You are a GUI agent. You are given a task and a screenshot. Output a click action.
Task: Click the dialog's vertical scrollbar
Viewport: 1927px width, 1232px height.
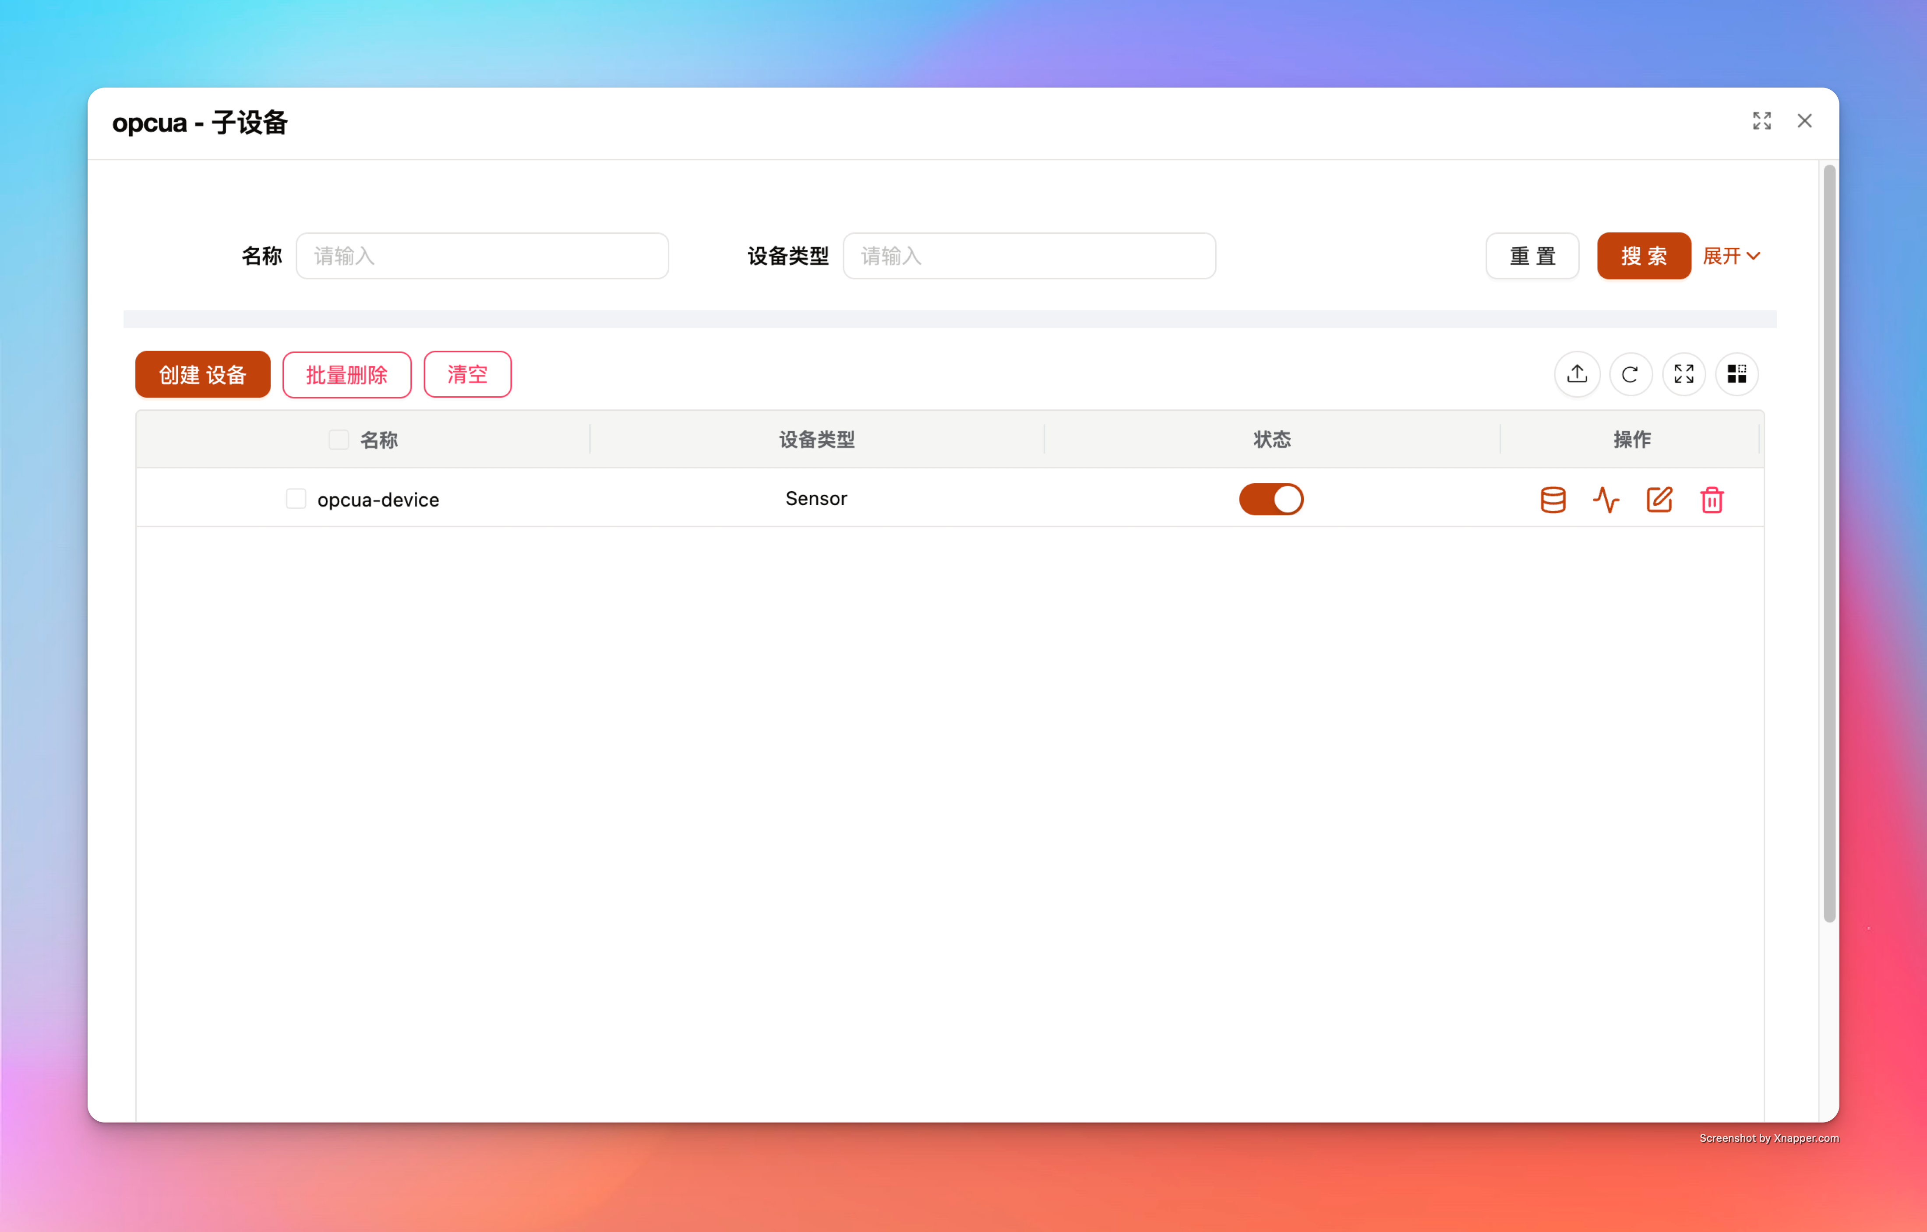click(1828, 544)
